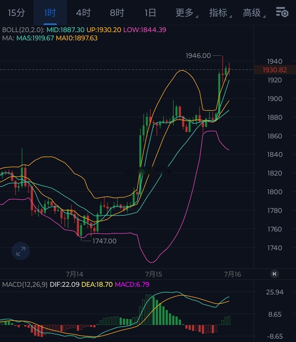Tap the -8.65 MACD axis label
The height and width of the screenshot is (342, 296).
(x=275, y=336)
